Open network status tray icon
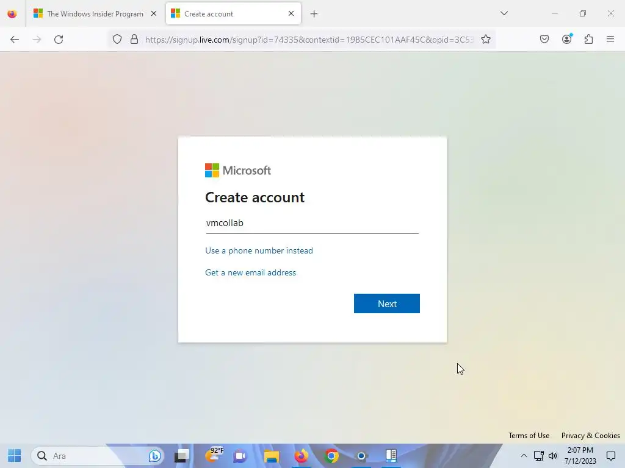 click(x=539, y=456)
